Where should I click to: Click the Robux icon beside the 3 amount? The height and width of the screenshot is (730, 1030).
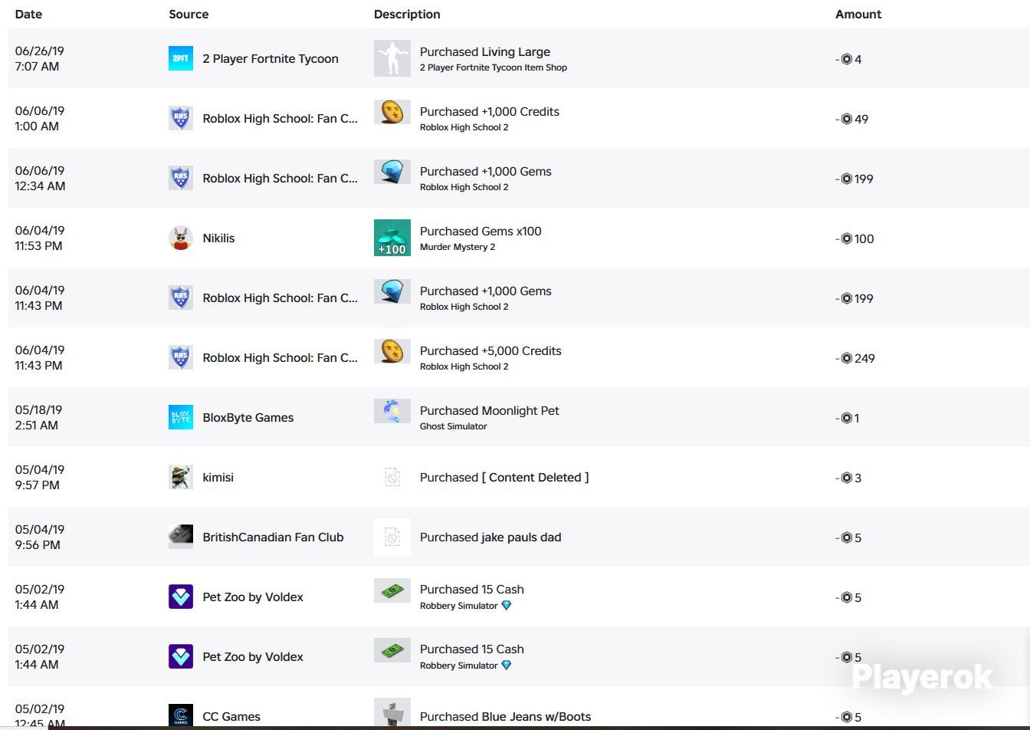click(x=847, y=478)
